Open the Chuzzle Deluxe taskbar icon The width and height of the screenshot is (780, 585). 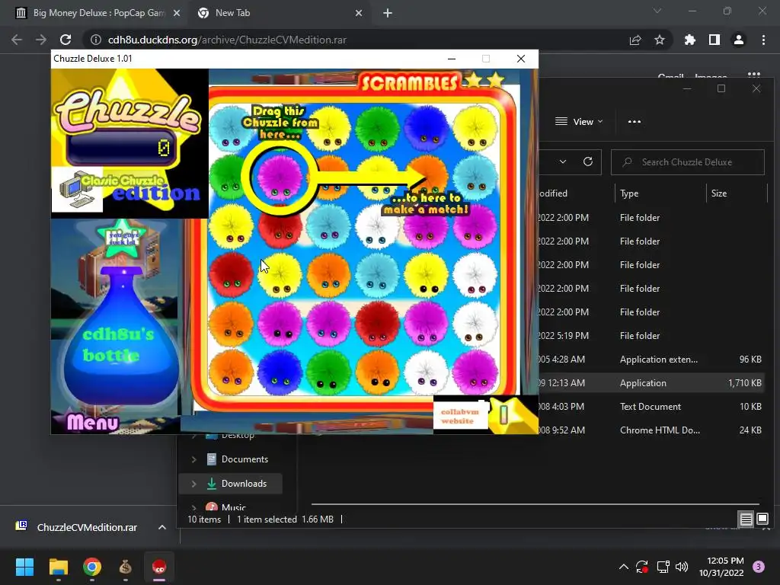[159, 567]
